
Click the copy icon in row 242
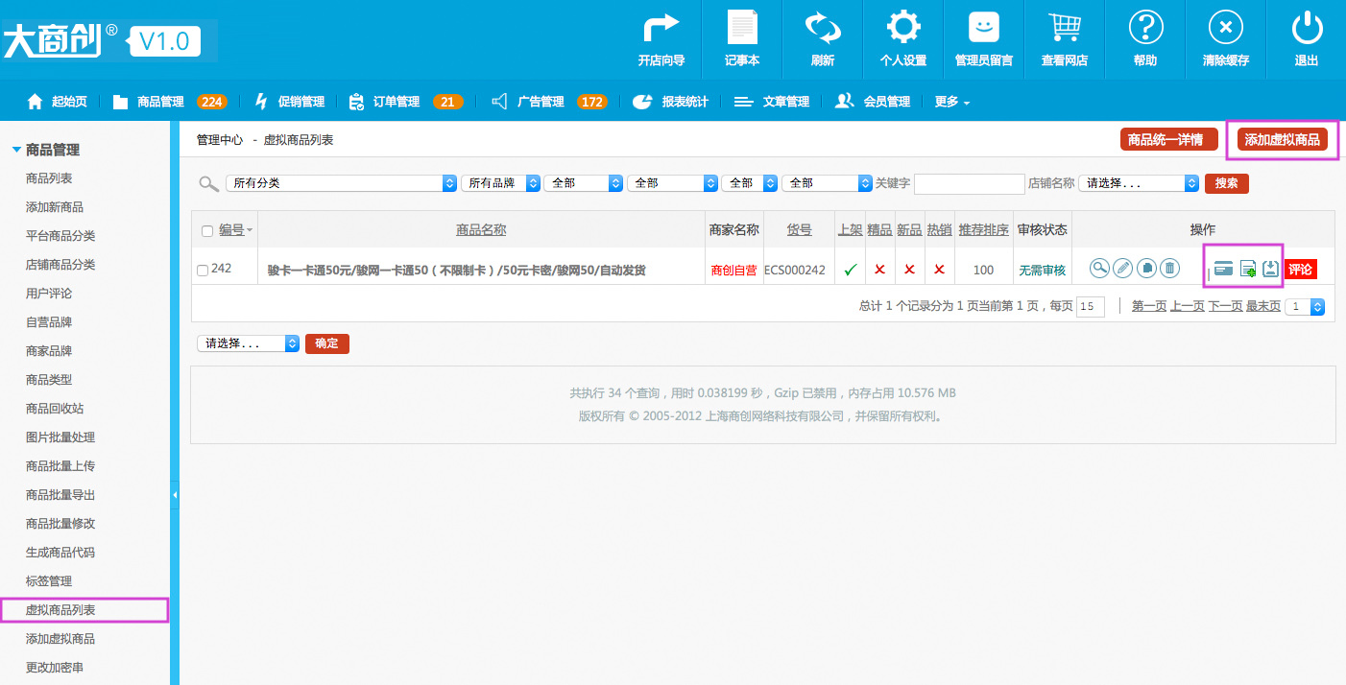(1146, 269)
